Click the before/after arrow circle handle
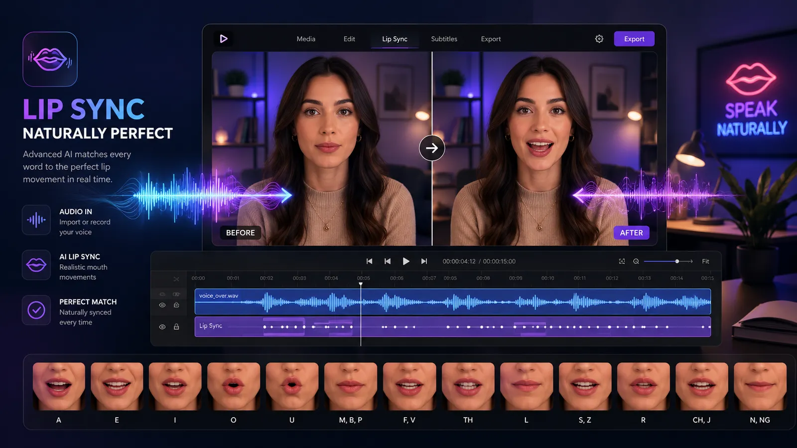The image size is (797, 448). click(432, 148)
